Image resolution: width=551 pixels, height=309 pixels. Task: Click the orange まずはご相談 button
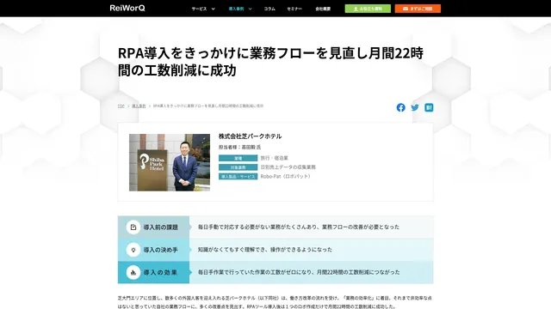tap(418, 9)
